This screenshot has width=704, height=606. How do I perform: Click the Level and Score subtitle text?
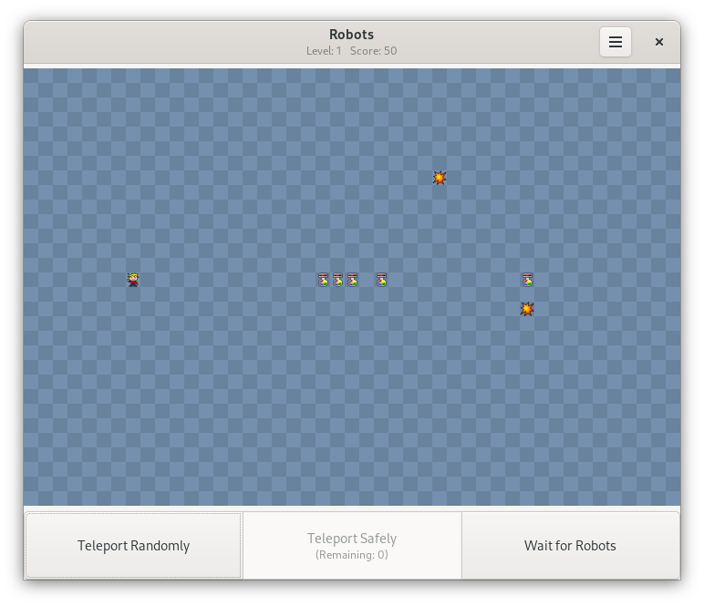click(x=351, y=51)
